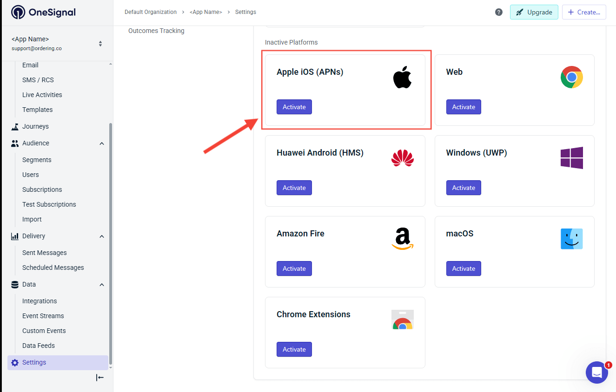Activate Huawei Android (HMS)
The image size is (616, 392).
point(294,188)
